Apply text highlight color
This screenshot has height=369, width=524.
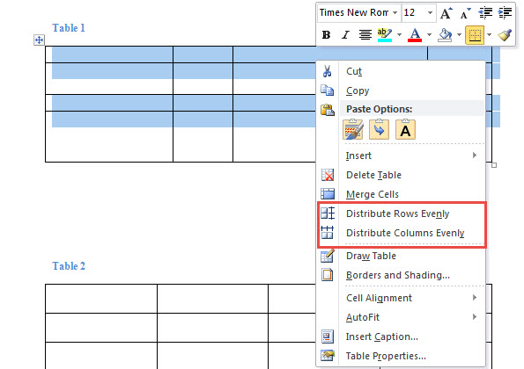point(385,34)
